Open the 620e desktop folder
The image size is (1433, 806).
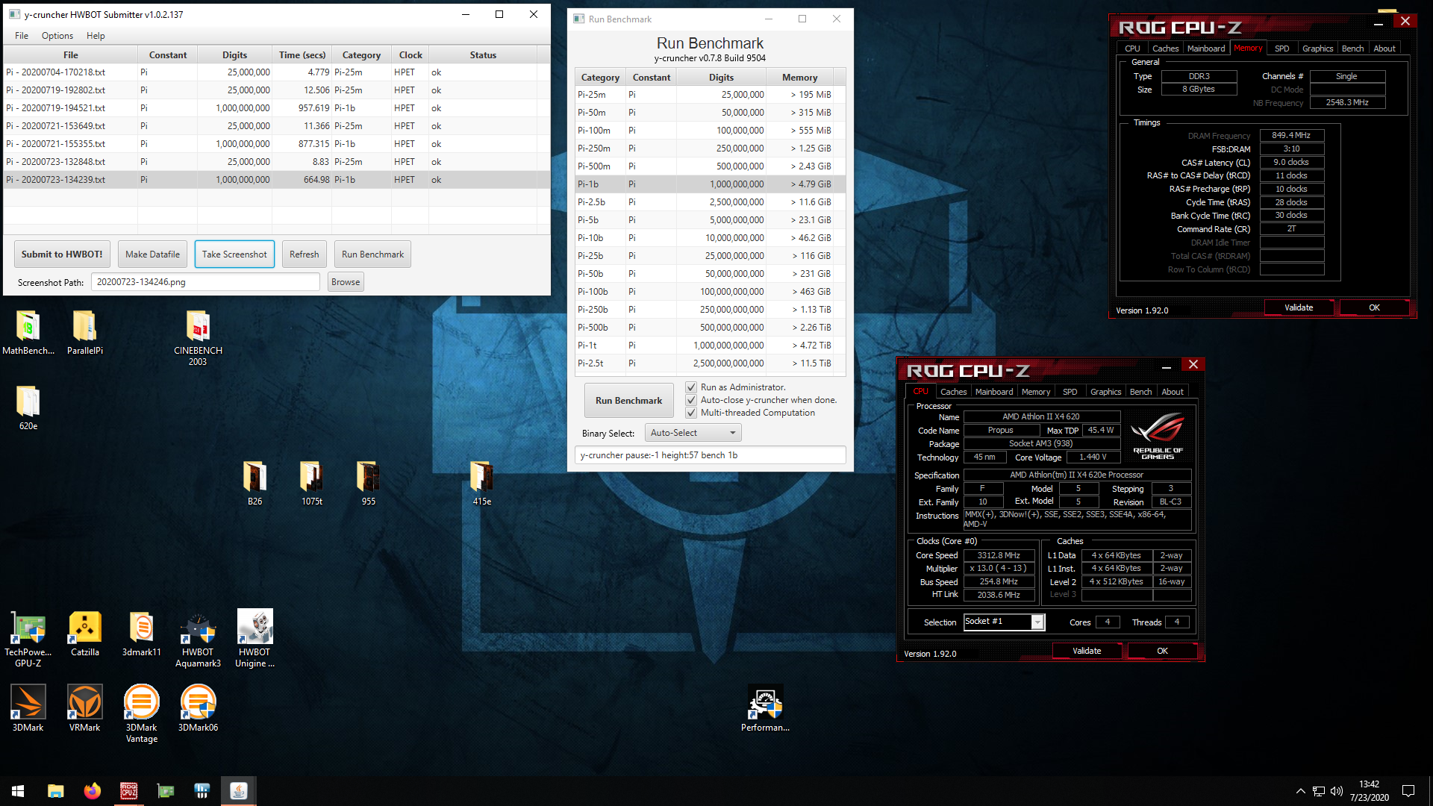click(x=28, y=408)
